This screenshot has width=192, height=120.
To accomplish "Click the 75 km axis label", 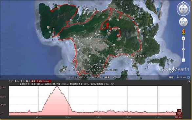I will pyautogui.click(x=98, y=117).
